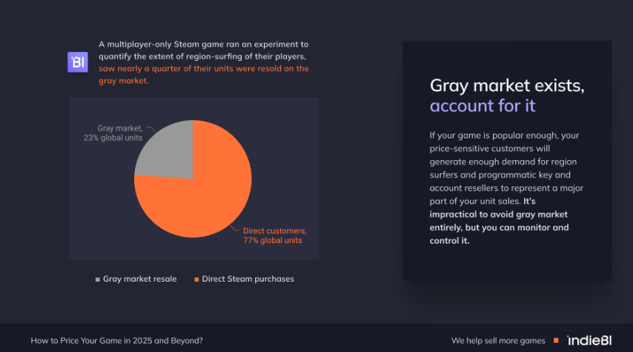
Task: Click the orange square beside the indieBI logo
Action: [556, 340]
